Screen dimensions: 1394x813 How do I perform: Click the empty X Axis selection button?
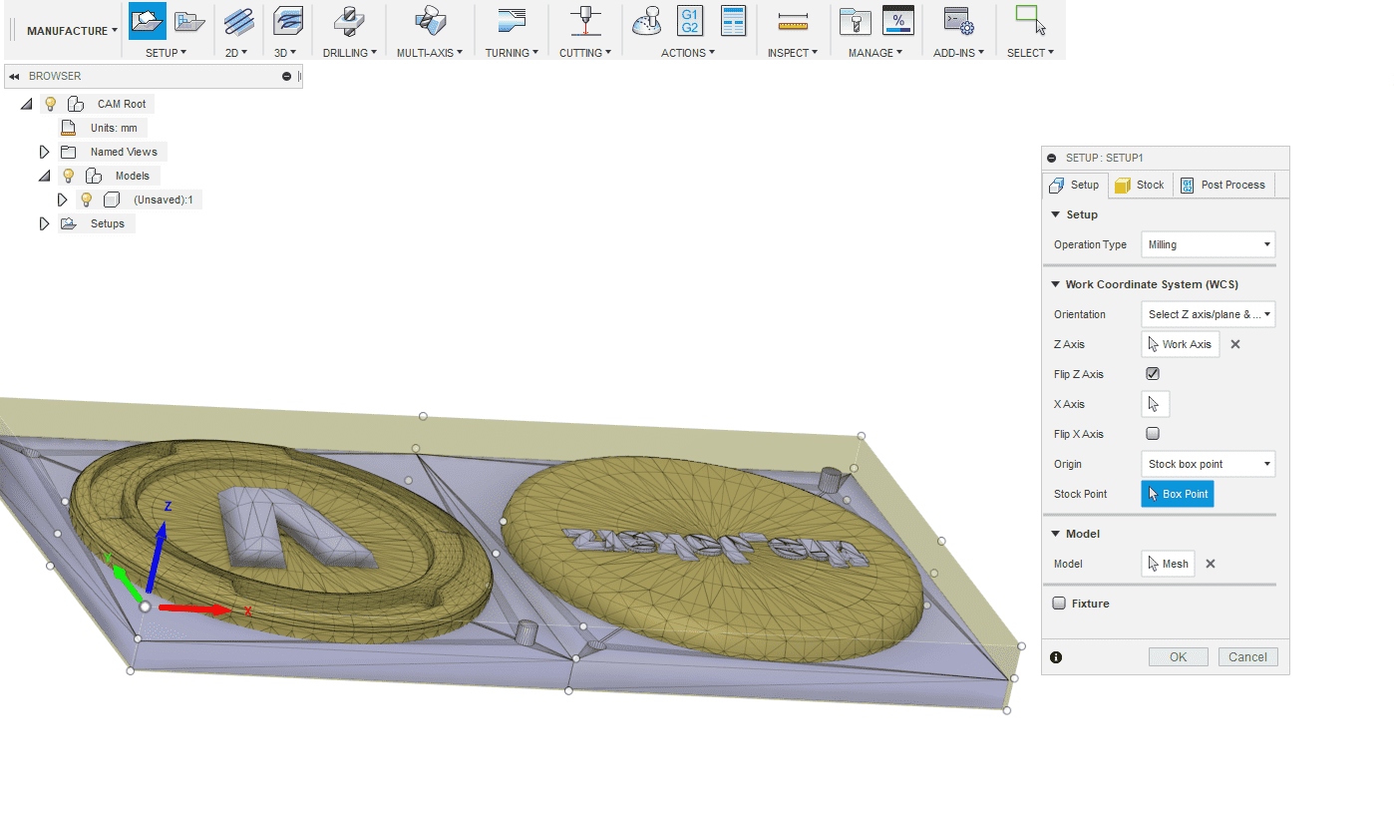click(1156, 404)
